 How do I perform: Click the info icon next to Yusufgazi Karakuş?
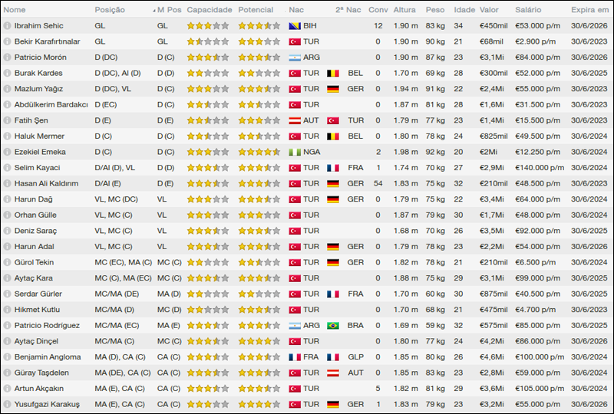[7, 404]
